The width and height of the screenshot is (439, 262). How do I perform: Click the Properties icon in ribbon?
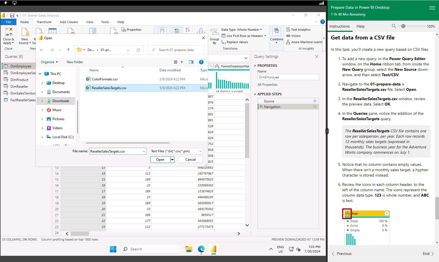[123, 30]
